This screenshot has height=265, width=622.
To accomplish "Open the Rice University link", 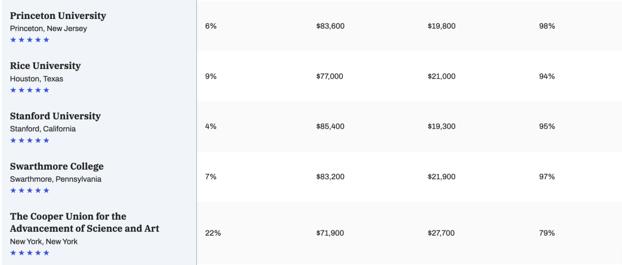I will pos(45,66).
